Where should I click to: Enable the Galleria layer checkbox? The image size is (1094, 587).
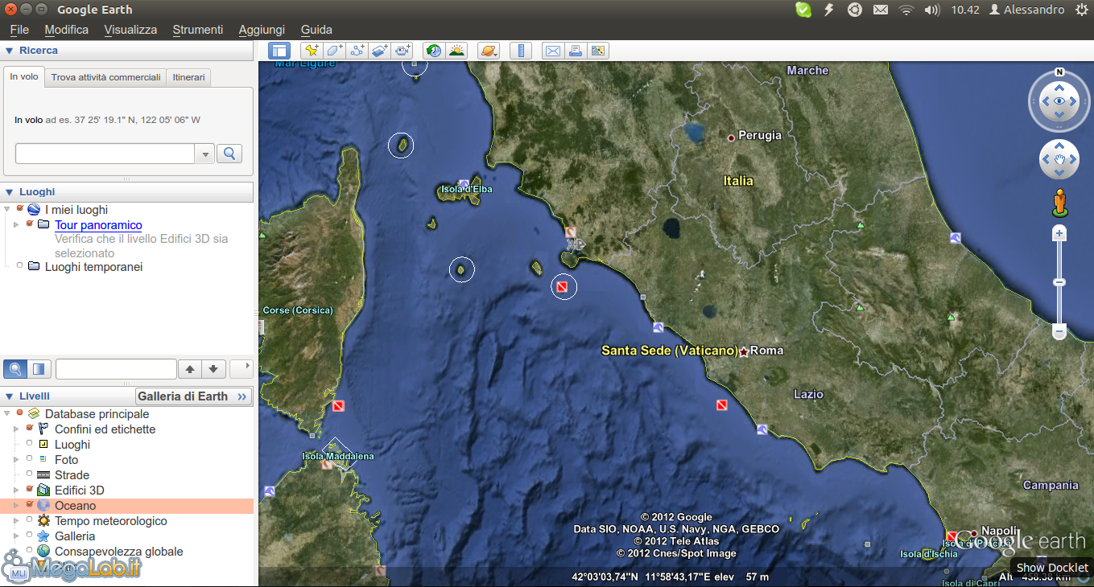click(29, 536)
